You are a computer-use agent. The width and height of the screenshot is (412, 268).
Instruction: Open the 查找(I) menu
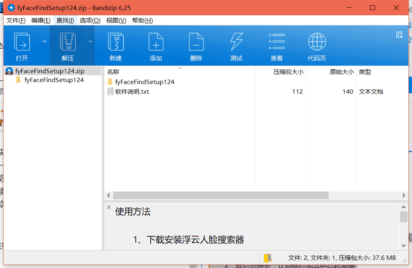tap(65, 21)
